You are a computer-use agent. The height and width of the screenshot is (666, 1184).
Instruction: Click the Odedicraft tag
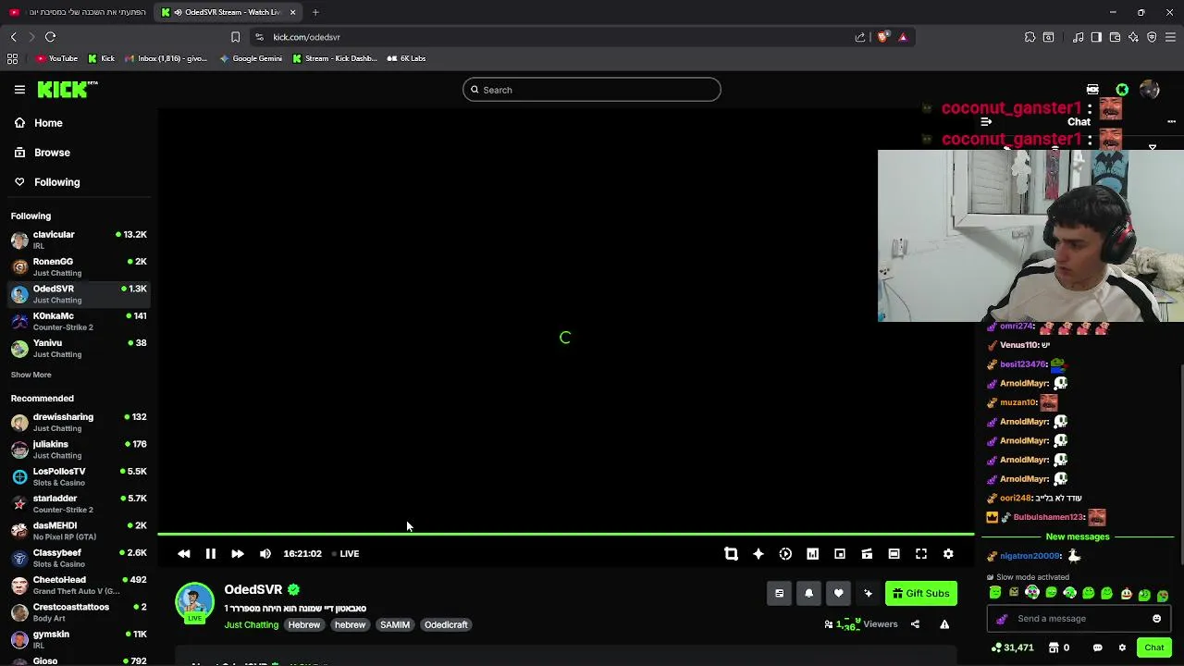tap(446, 625)
